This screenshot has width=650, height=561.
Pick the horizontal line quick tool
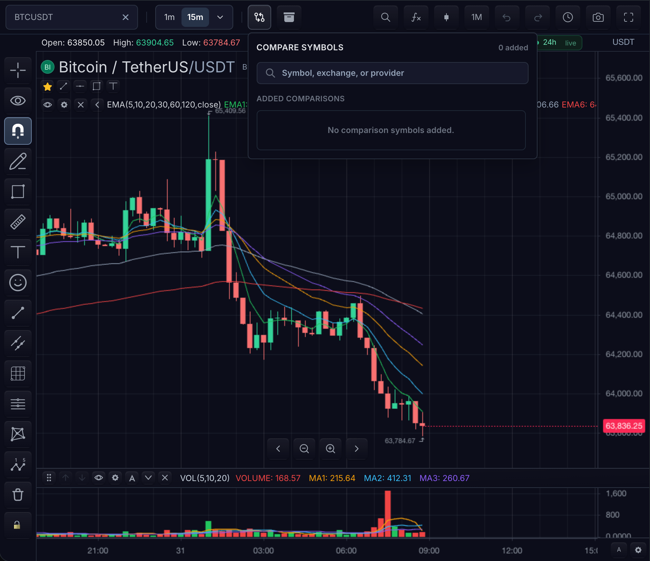coord(80,86)
